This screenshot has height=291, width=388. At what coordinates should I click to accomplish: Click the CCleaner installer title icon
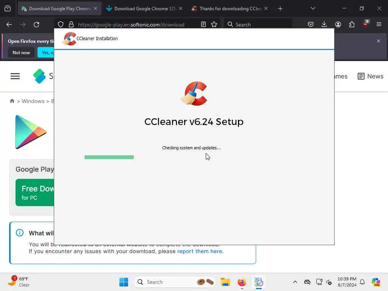[x=69, y=39]
